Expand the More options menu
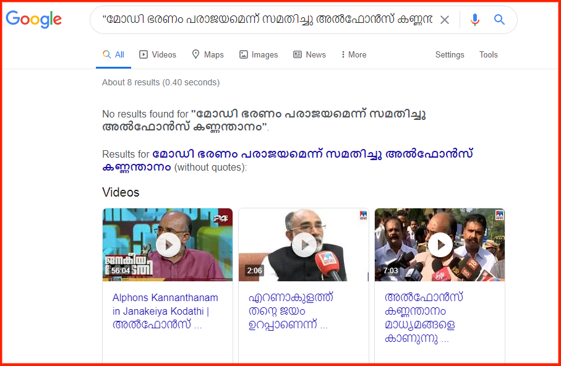Screen dimensions: 561x366 point(354,55)
